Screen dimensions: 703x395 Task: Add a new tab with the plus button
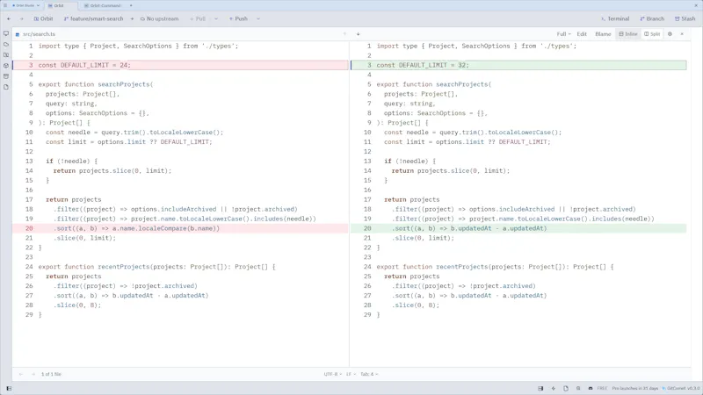[131, 6]
